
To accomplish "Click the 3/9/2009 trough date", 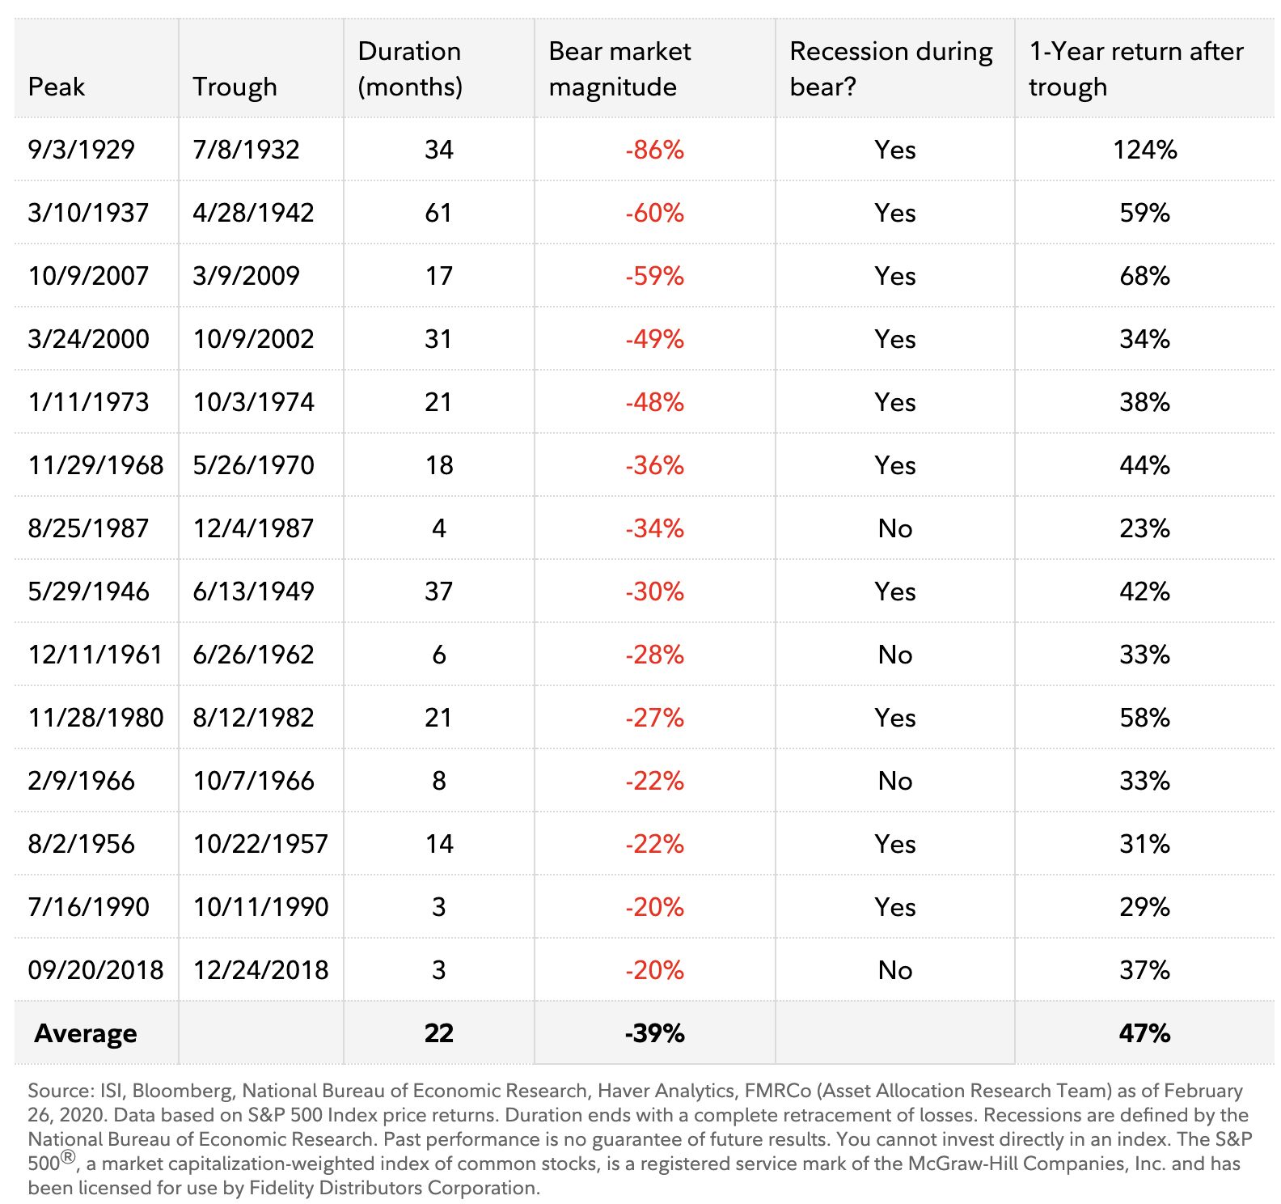I will (246, 276).
